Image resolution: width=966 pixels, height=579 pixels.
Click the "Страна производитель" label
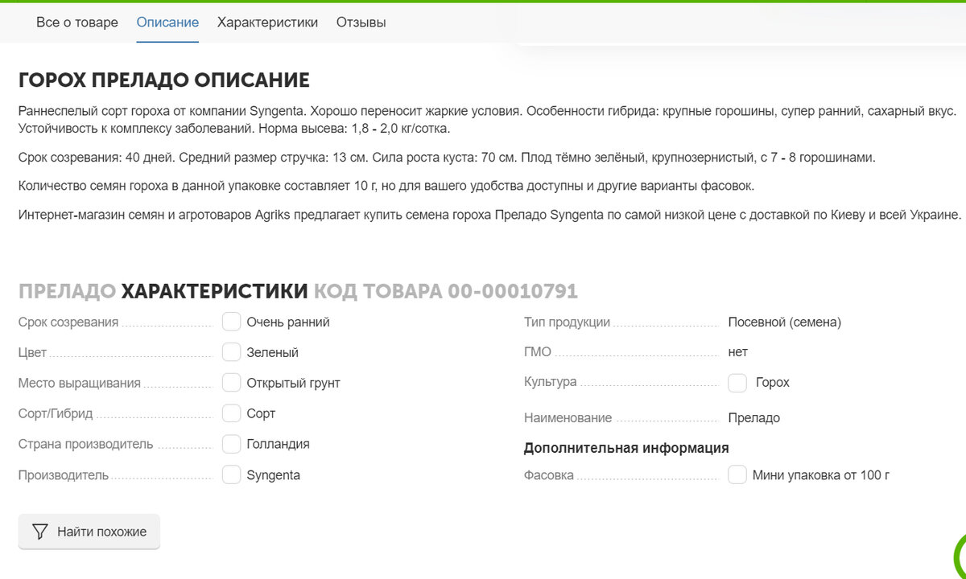coord(86,445)
